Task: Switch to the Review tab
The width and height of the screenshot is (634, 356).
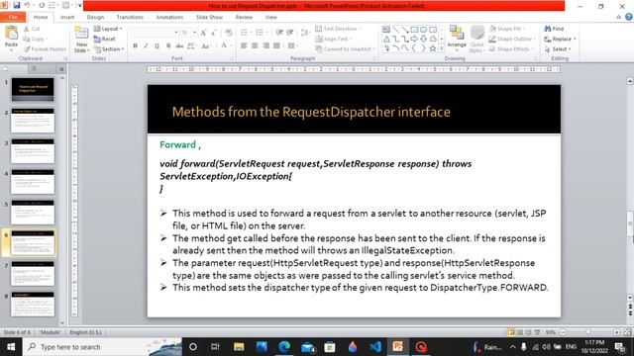Action: (x=244, y=18)
